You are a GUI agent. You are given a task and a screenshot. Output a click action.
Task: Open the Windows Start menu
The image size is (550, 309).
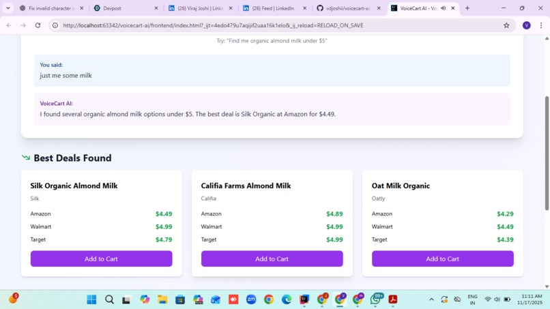[91, 299]
